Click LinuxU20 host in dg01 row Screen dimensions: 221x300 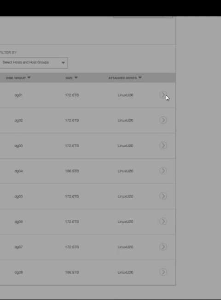pyautogui.click(x=125, y=95)
